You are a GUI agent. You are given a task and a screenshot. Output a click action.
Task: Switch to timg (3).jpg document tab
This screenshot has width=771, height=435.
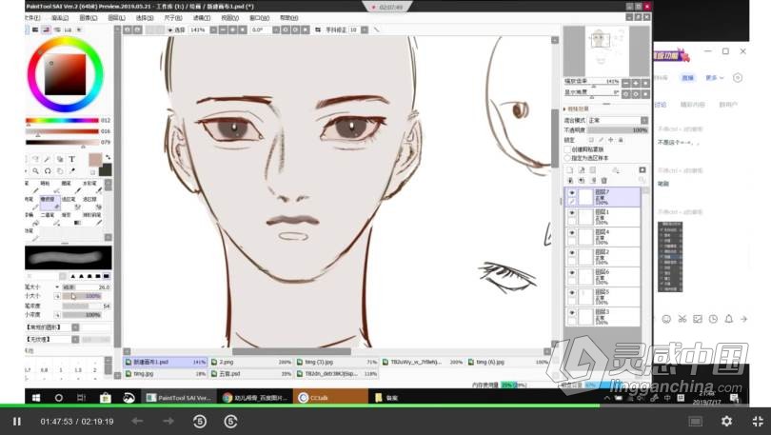click(x=337, y=362)
